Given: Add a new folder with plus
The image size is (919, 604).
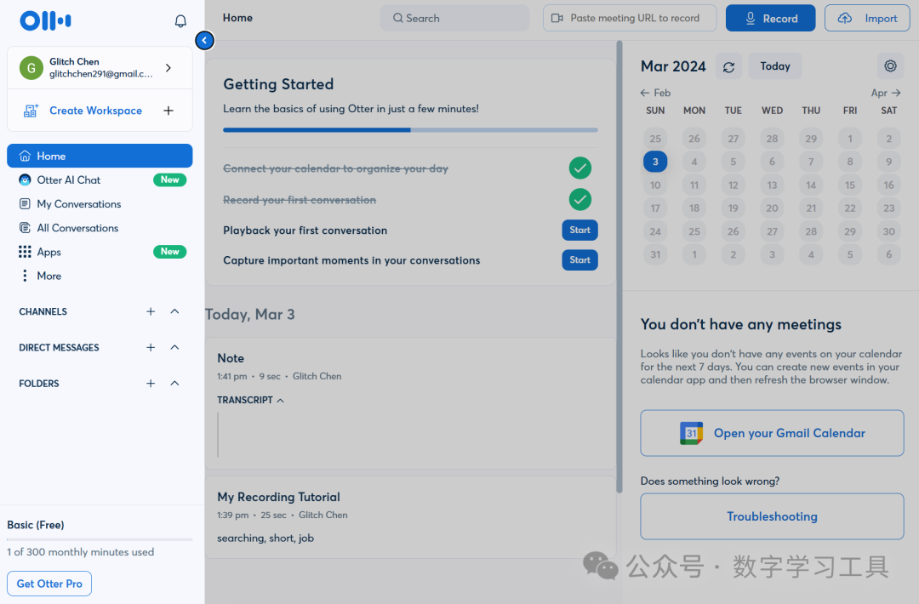Looking at the screenshot, I should pos(151,383).
